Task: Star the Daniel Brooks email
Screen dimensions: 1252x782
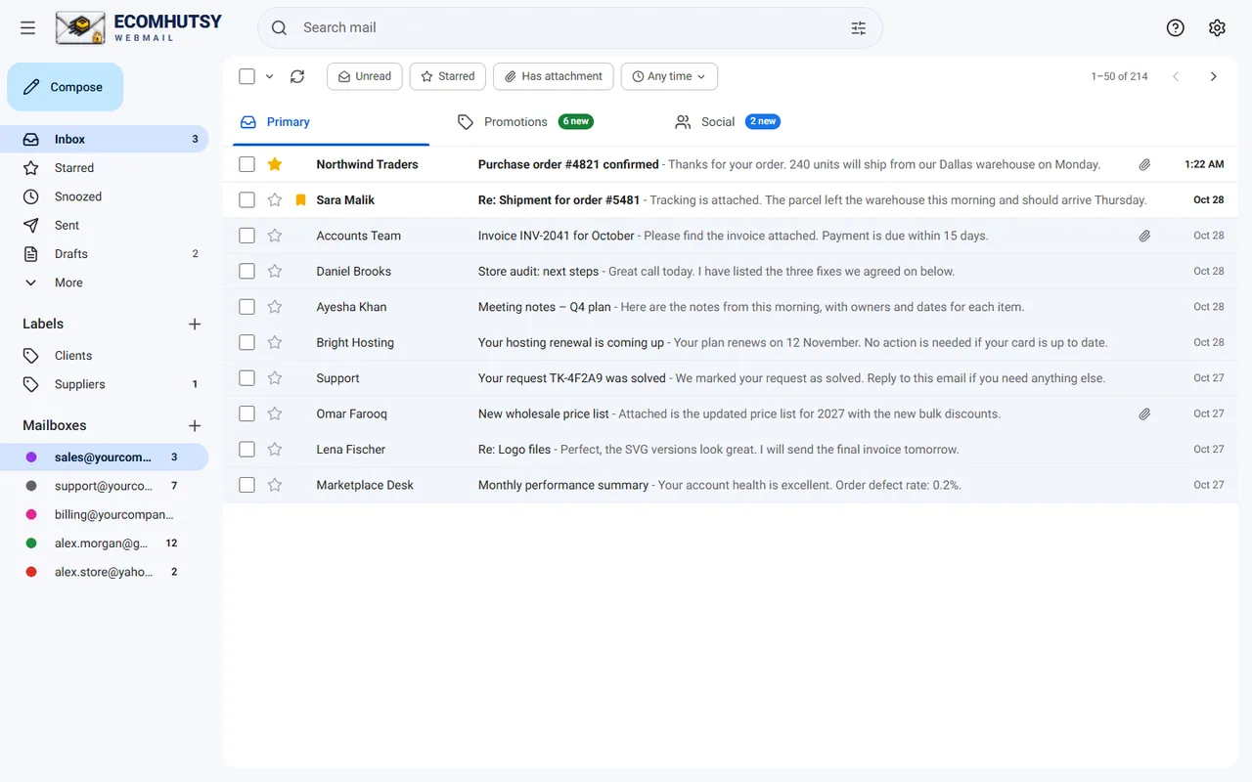Action: [275, 271]
